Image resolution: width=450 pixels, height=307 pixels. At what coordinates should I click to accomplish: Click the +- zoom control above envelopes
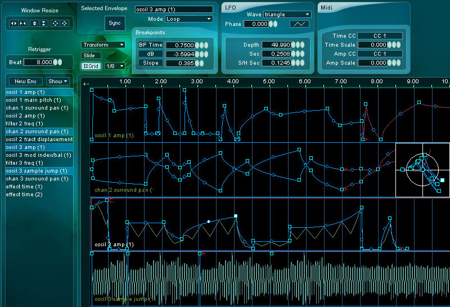pyautogui.click(x=86, y=84)
